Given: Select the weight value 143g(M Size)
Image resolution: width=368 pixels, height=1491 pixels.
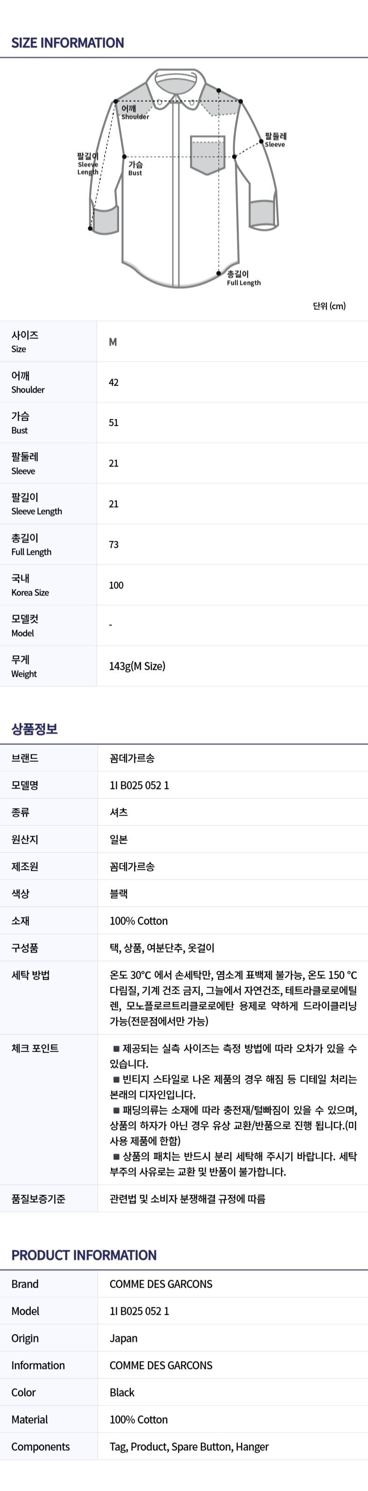Looking at the screenshot, I should (x=137, y=666).
